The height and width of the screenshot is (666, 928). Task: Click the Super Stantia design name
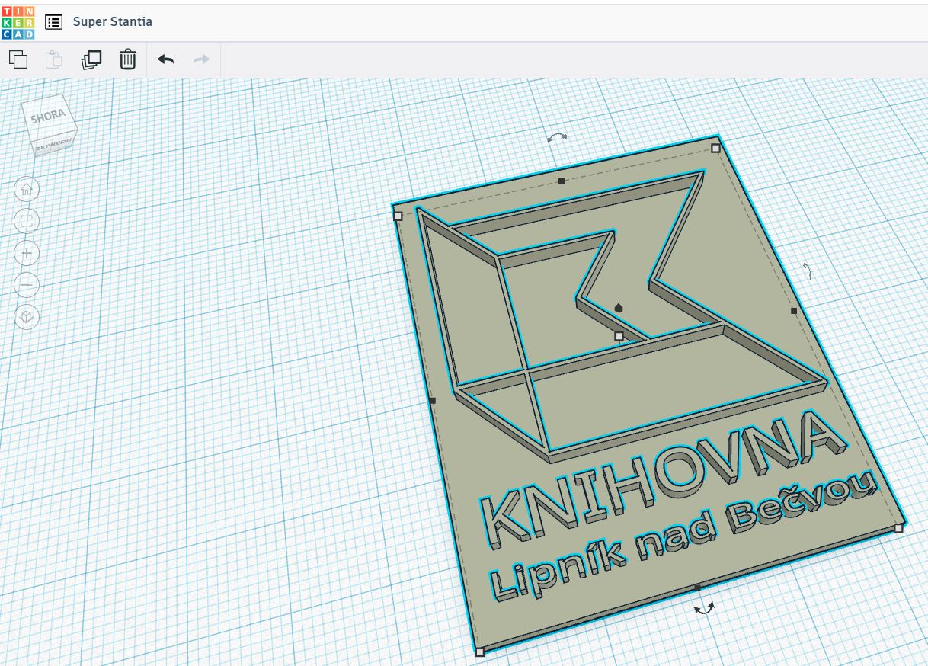point(113,21)
